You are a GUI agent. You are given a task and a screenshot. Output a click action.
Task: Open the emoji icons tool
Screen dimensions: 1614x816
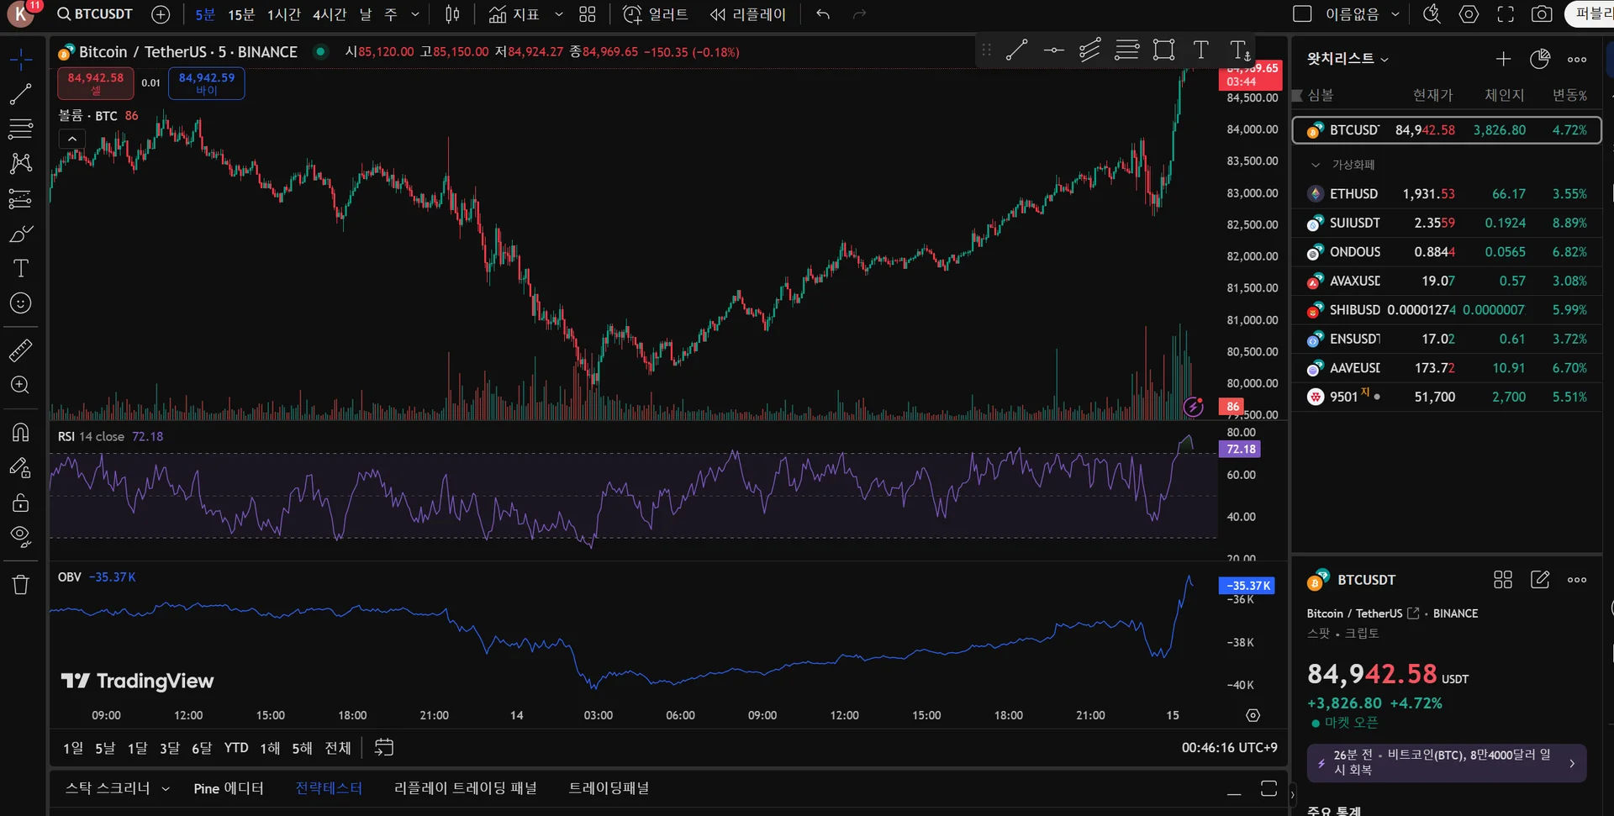point(21,303)
